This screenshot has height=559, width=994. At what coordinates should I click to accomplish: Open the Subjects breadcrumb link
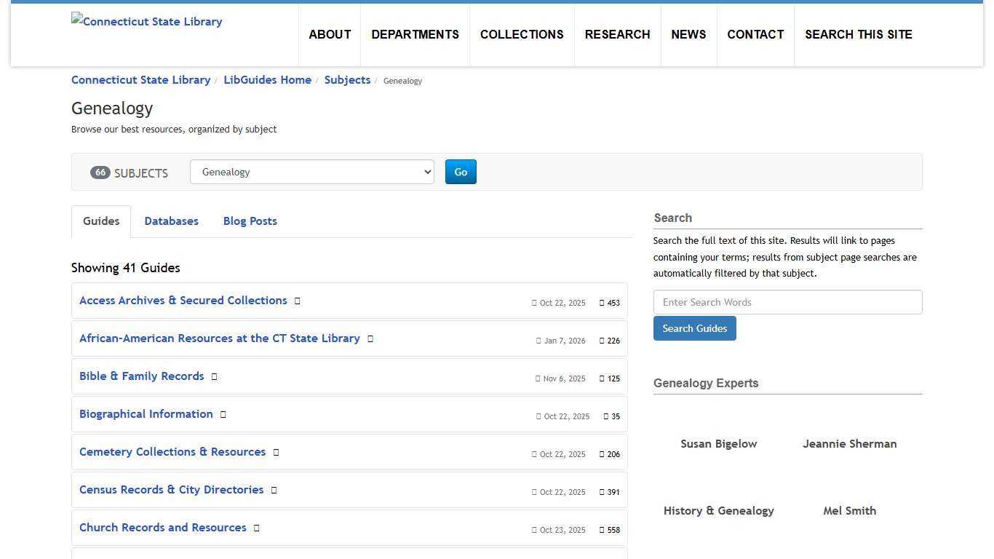(347, 80)
